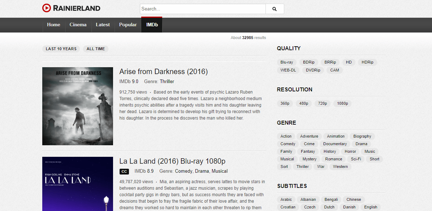Pick Music genre tag
The width and height of the screenshot is (432, 211).
click(370, 151)
